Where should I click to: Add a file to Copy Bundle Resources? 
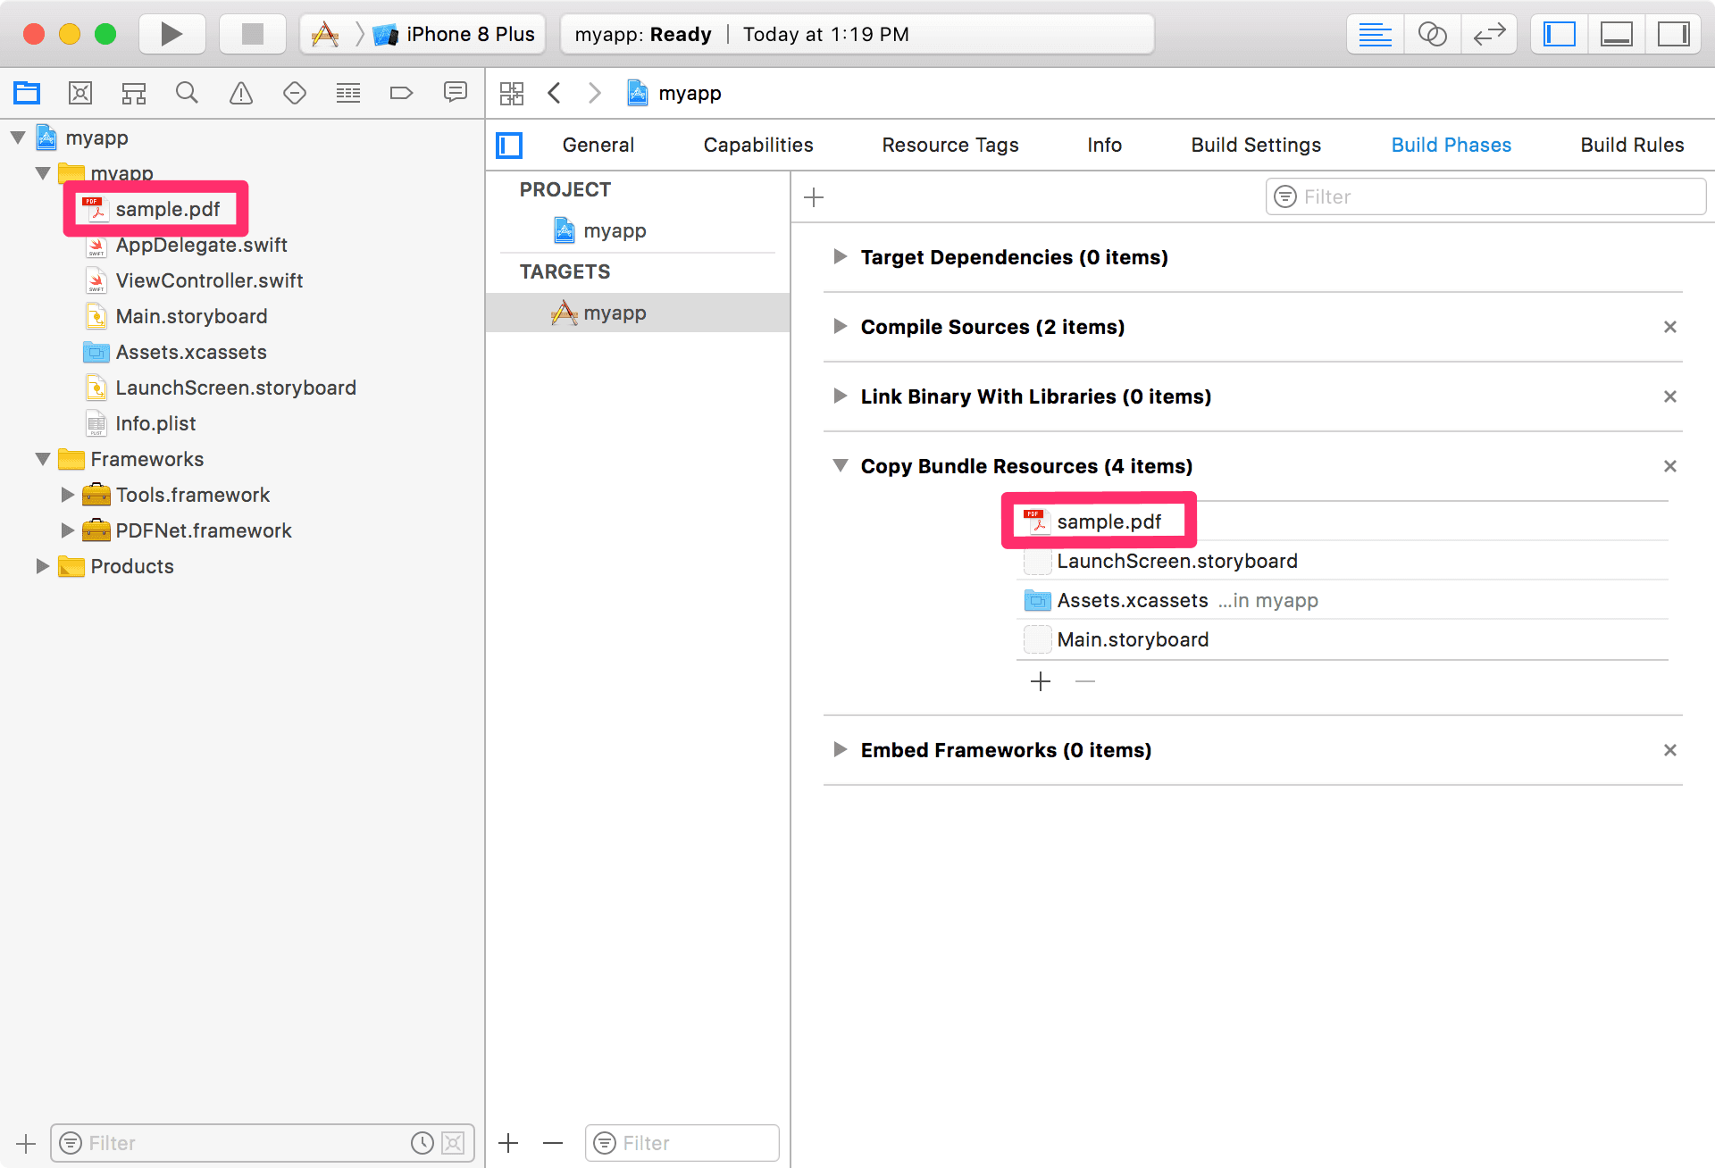pyautogui.click(x=1041, y=682)
